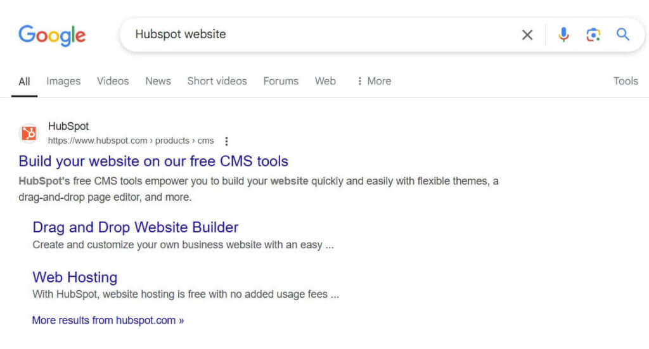Open the Short videos tab
This screenshot has height=349, width=649.
point(217,81)
